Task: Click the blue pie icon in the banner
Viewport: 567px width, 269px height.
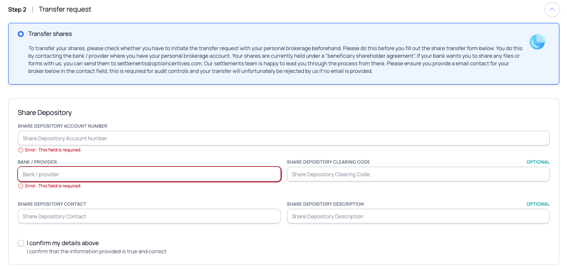Action: pos(537,42)
